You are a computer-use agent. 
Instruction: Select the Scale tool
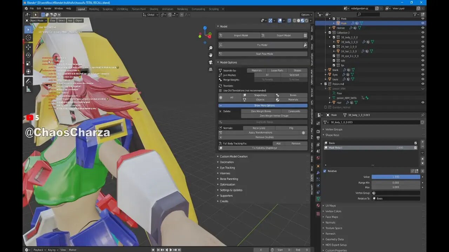(28, 63)
